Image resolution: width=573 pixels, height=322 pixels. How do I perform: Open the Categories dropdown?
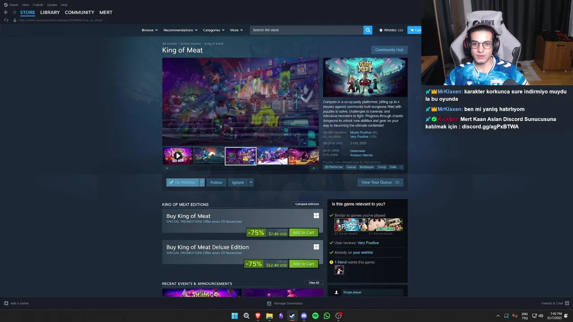click(x=214, y=30)
